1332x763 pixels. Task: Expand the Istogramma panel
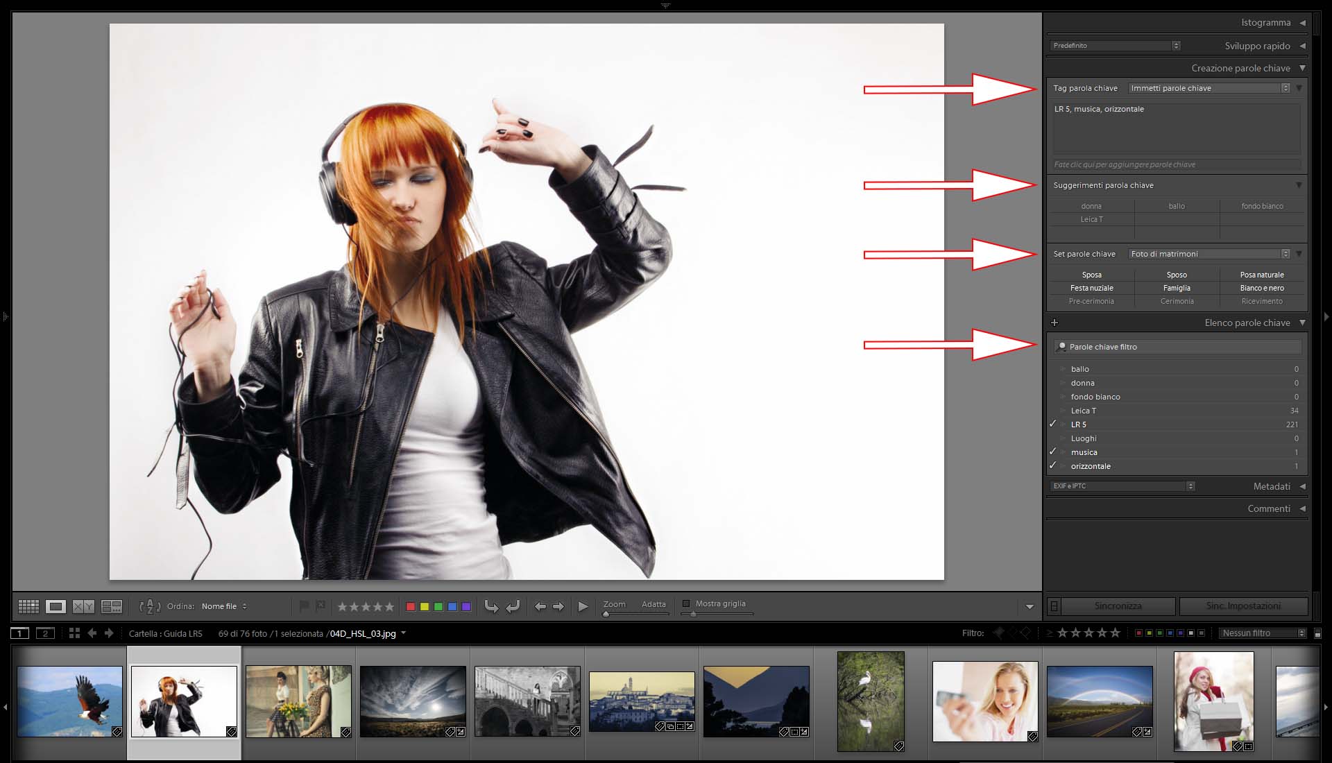[1266, 23]
